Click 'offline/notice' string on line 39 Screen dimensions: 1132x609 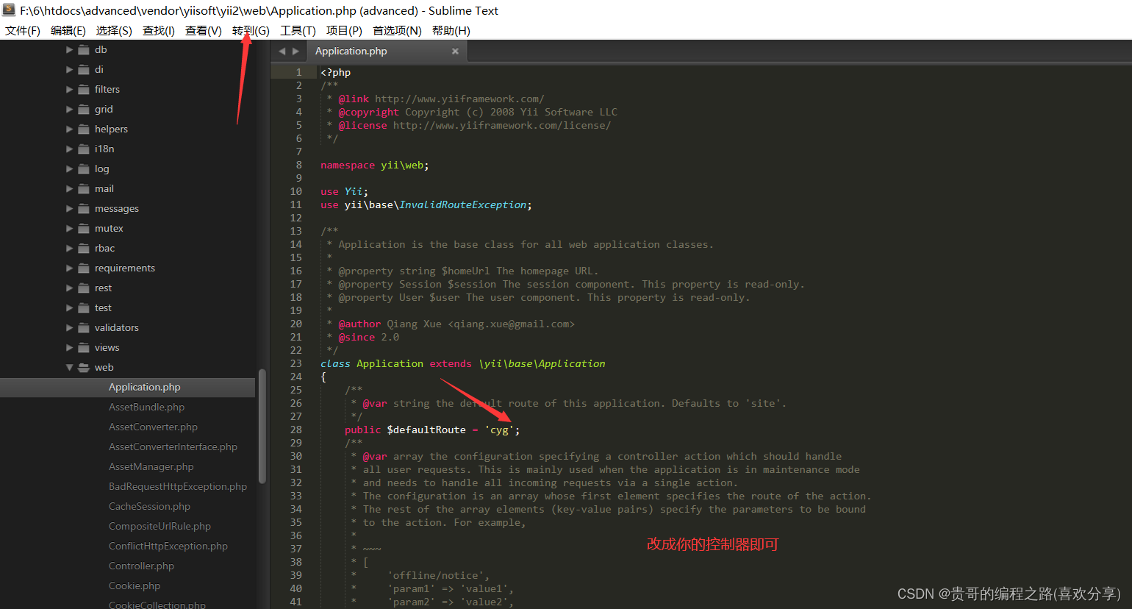pos(435,575)
